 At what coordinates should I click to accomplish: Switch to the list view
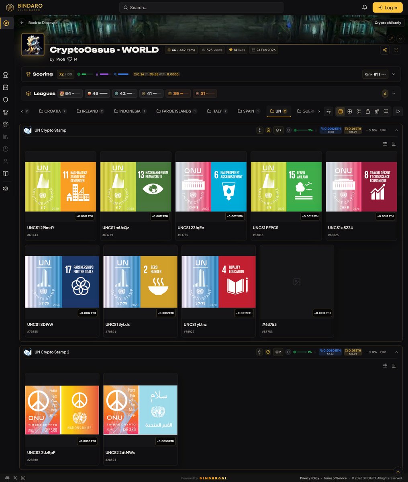point(359,111)
